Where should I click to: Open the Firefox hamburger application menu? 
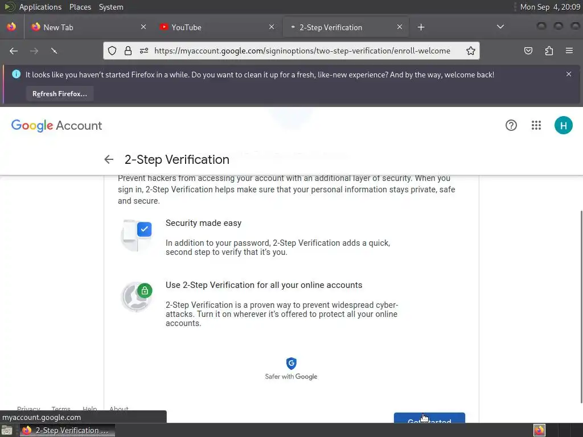pos(569,51)
